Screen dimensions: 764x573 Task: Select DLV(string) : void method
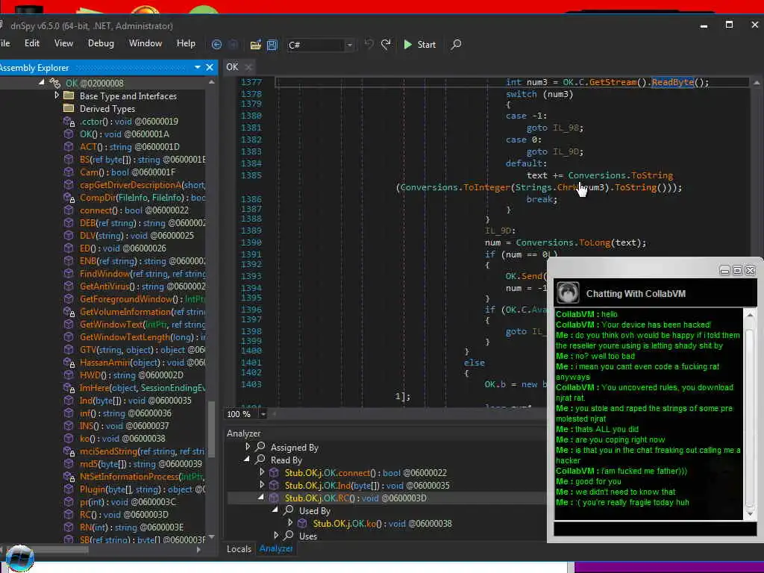pyautogui.click(x=137, y=235)
